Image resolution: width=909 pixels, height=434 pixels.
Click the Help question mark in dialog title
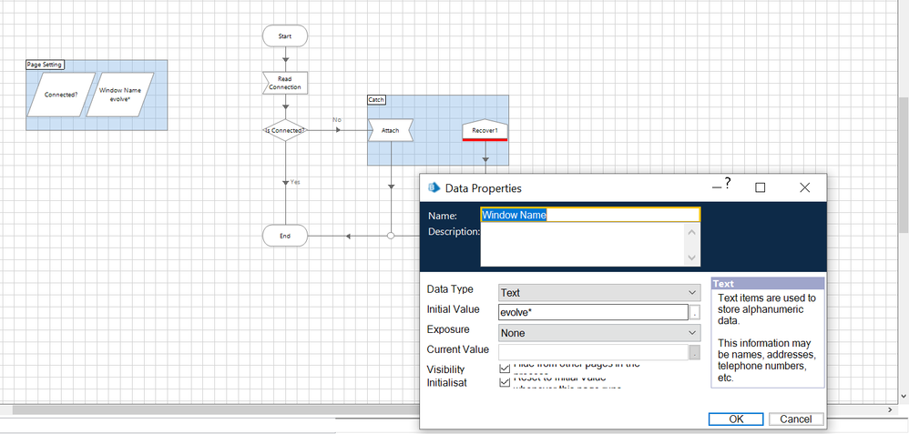coord(728,185)
